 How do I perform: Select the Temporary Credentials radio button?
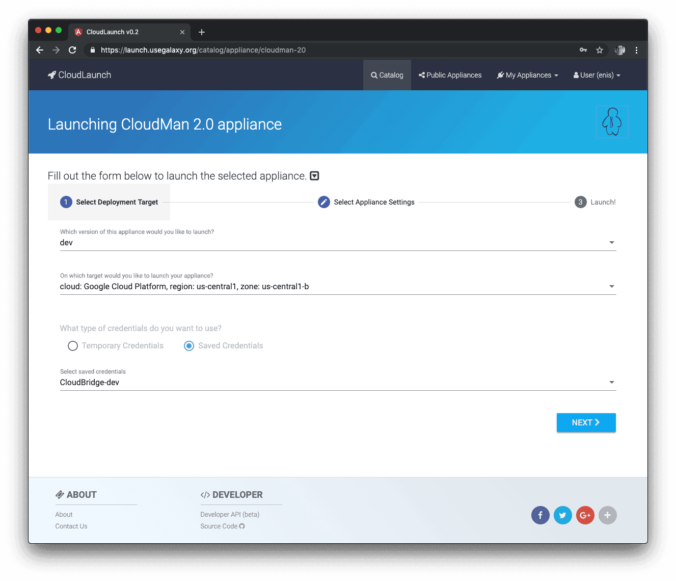73,346
